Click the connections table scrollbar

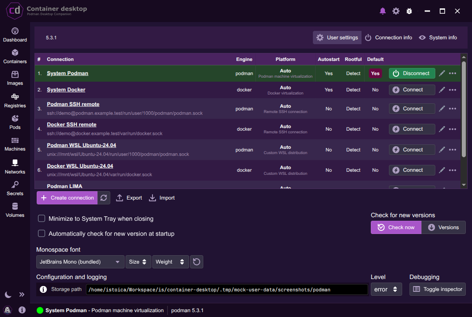464,110
